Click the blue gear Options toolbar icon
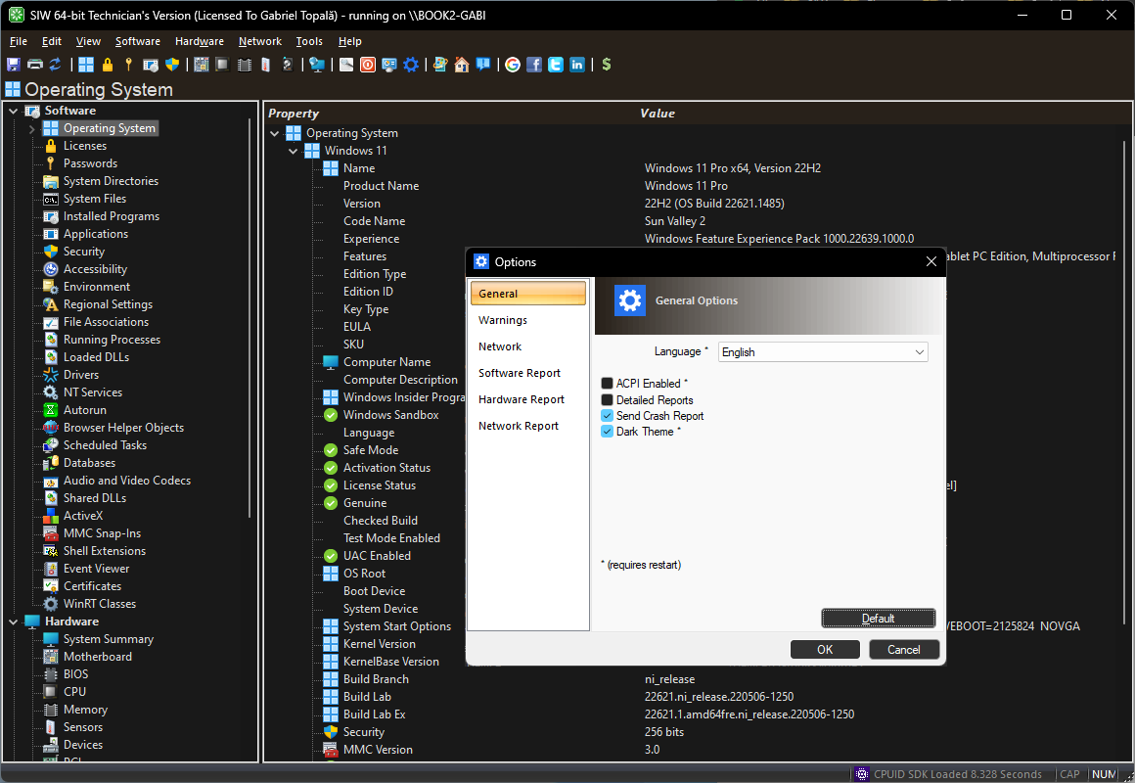 [x=411, y=65]
